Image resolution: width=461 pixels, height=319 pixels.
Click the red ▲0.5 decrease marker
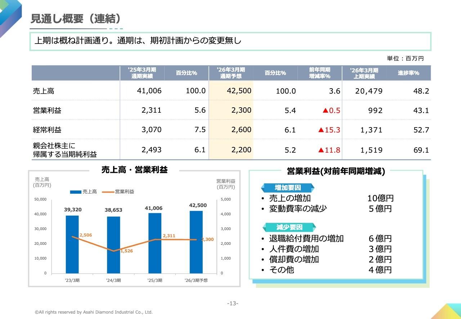[331, 111]
